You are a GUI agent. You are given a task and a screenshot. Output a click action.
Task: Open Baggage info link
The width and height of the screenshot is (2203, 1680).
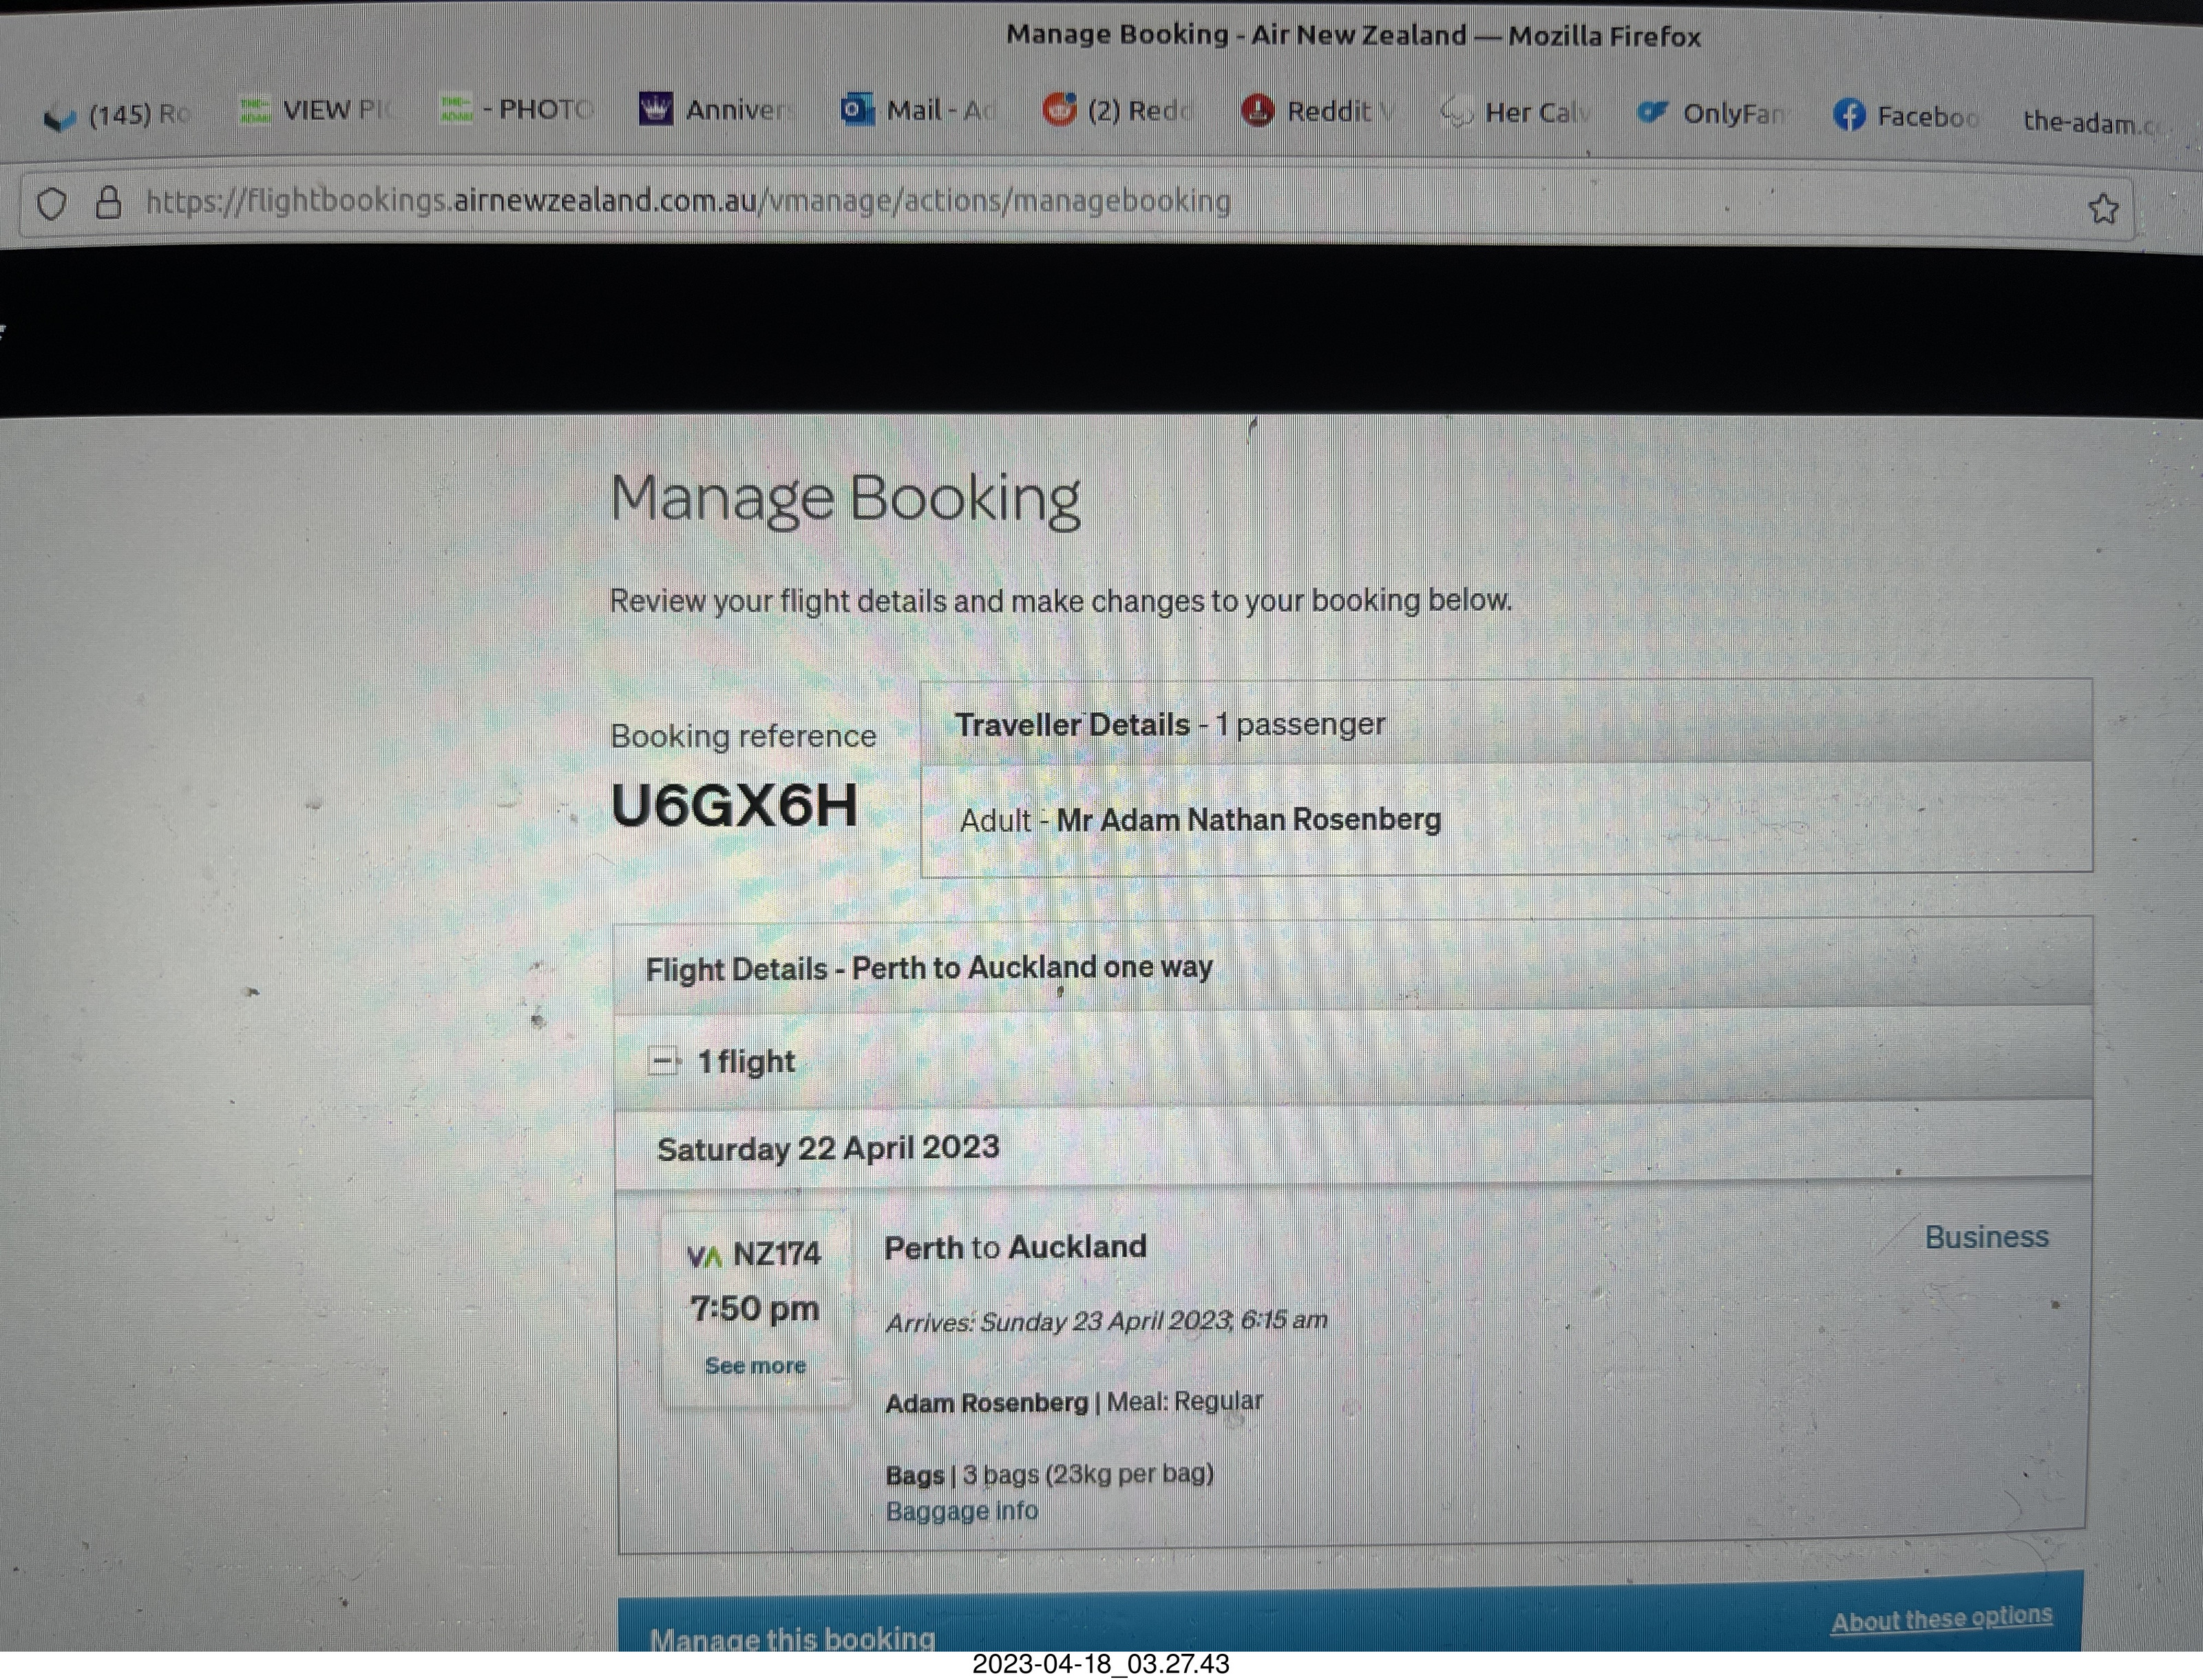pyautogui.click(x=961, y=1511)
